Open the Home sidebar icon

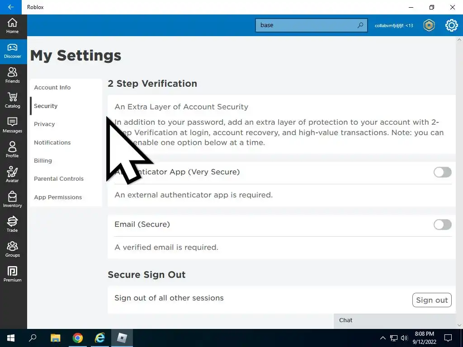(x=13, y=25)
